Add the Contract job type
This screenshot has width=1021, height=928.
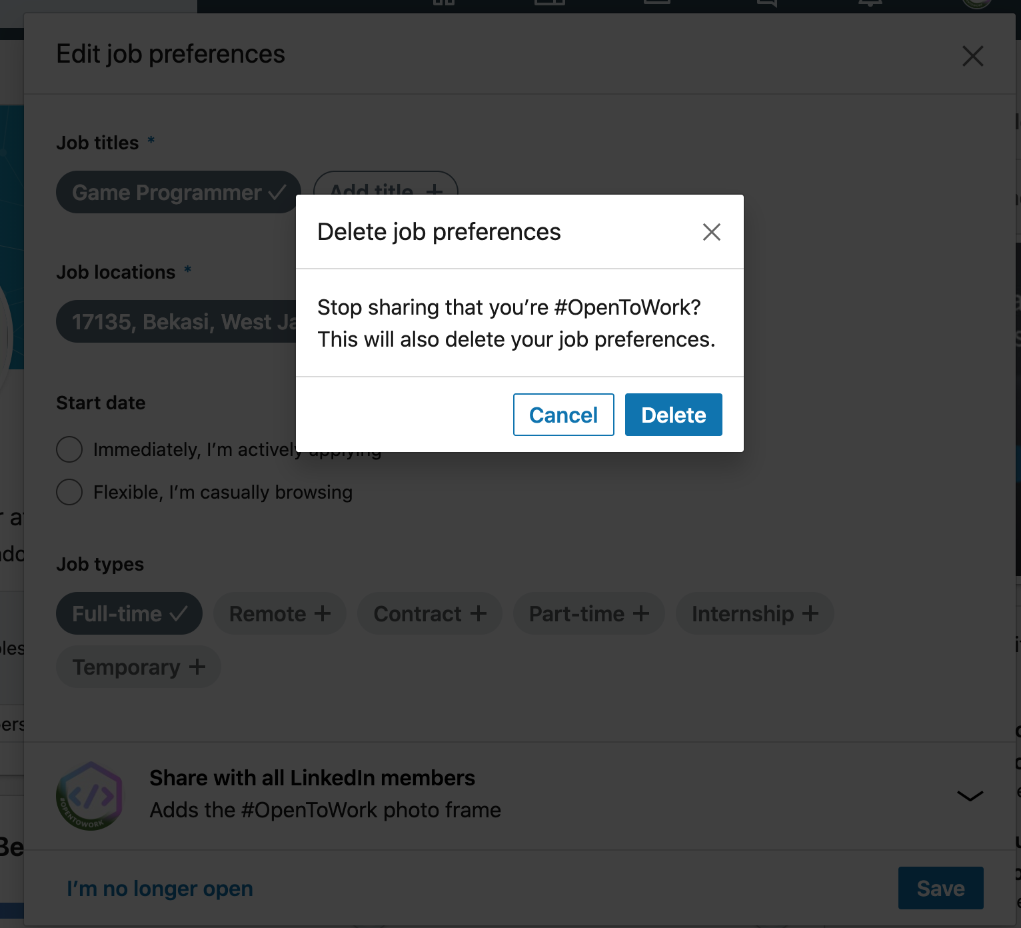429,614
